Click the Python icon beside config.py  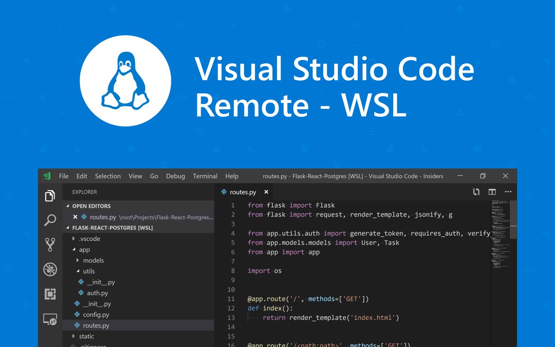pyautogui.click(x=77, y=315)
